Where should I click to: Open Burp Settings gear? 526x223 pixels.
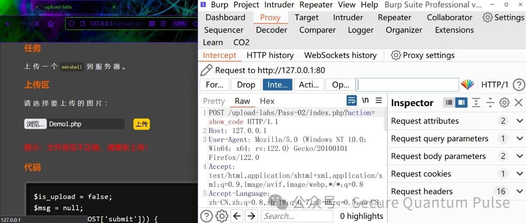[487, 17]
